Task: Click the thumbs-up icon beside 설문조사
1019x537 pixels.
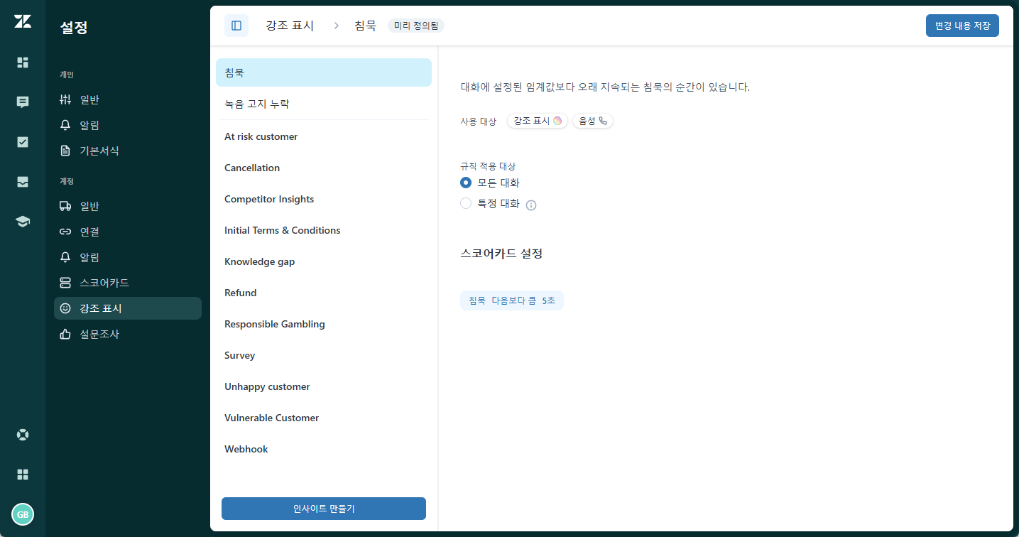Action: coord(65,334)
